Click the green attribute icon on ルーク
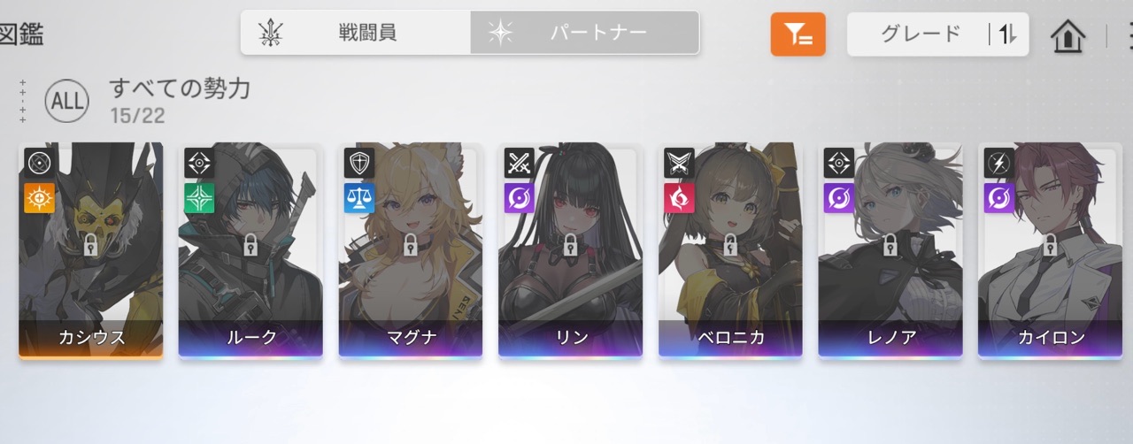This screenshot has height=444, width=1133. click(x=199, y=198)
